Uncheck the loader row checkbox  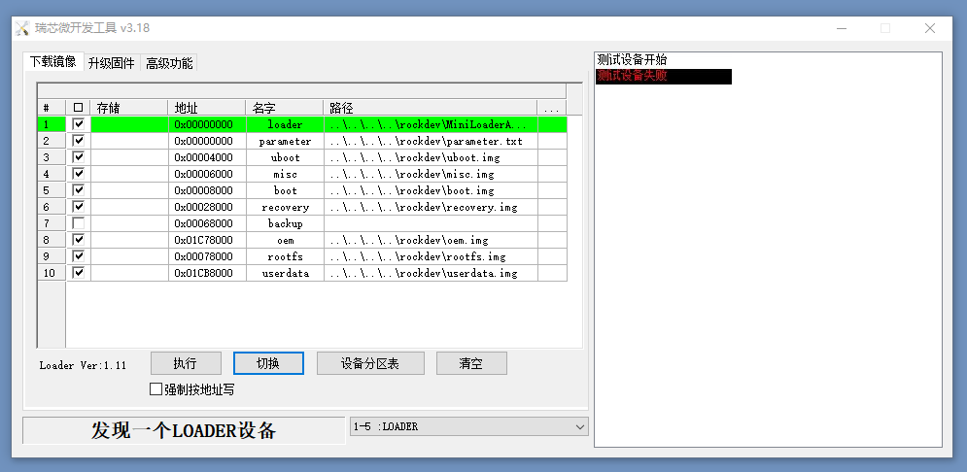coord(79,124)
